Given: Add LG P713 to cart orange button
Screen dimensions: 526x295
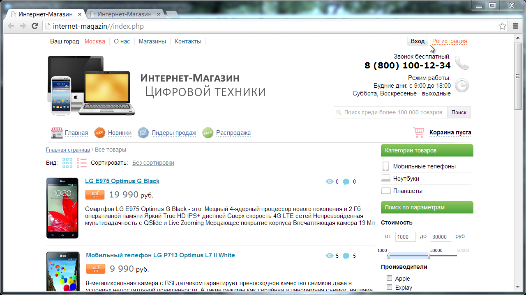Looking at the screenshot, I should (x=96, y=269).
